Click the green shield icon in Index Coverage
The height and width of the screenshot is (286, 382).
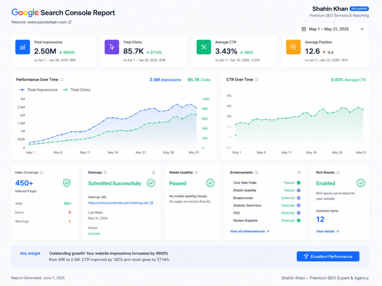(x=67, y=183)
